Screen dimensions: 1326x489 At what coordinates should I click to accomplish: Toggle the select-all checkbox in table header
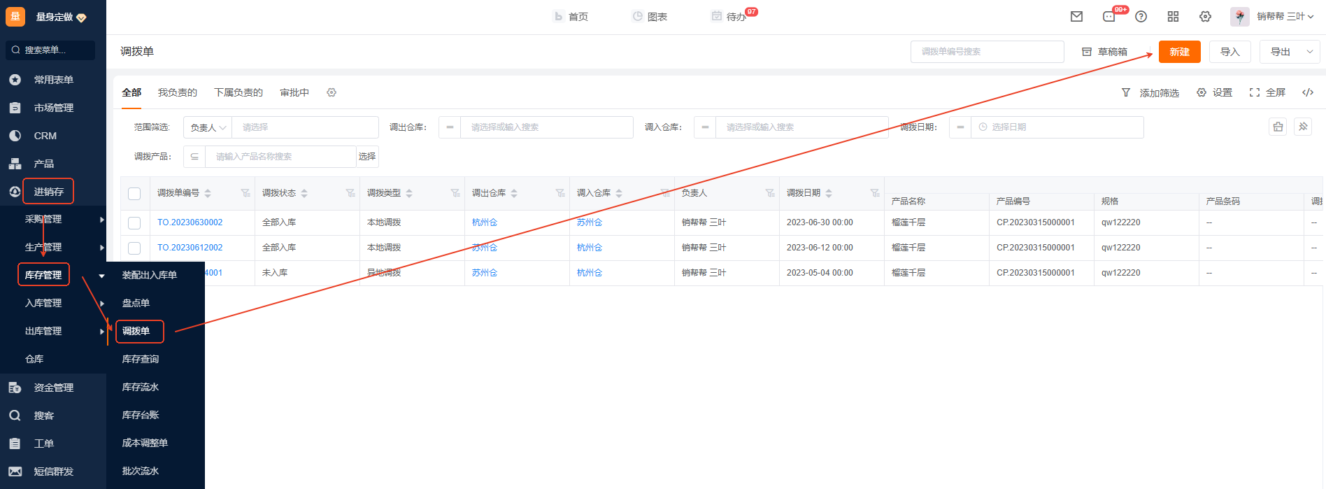(x=134, y=194)
